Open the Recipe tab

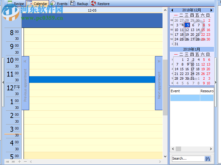pyautogui.click(x=16, y=3)
